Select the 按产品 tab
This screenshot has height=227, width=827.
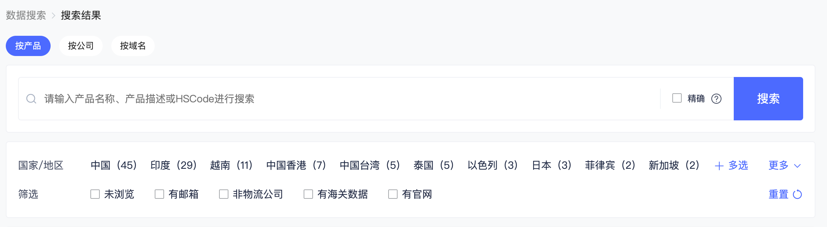point(28,46)
